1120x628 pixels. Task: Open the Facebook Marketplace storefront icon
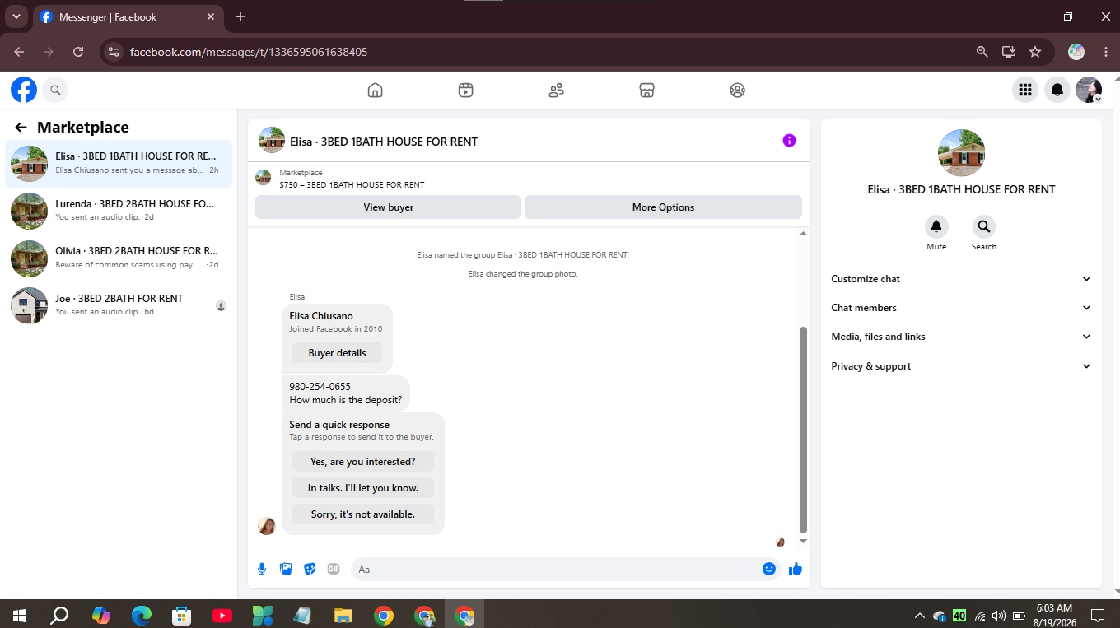click(x=647, y=91)
